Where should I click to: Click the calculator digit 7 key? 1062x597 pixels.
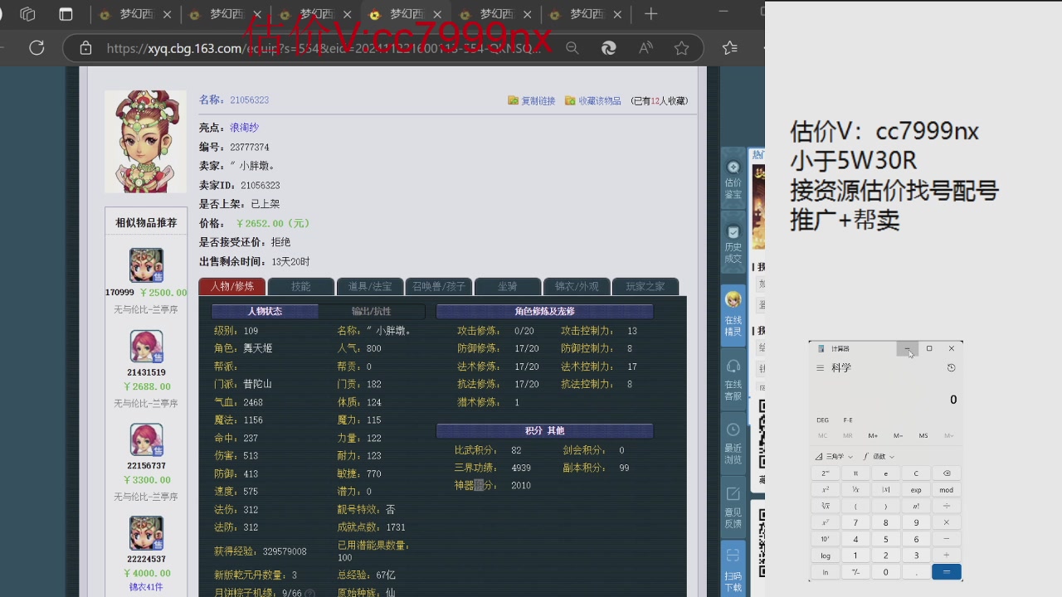click(x=855, y=522)
